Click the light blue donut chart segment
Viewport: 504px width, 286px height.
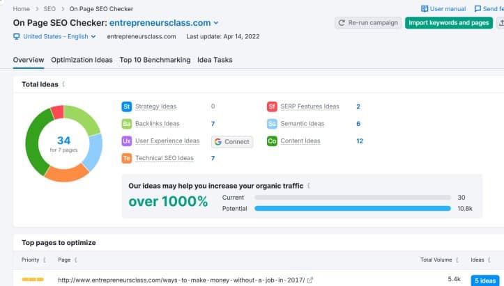click(x=94, y=152)
